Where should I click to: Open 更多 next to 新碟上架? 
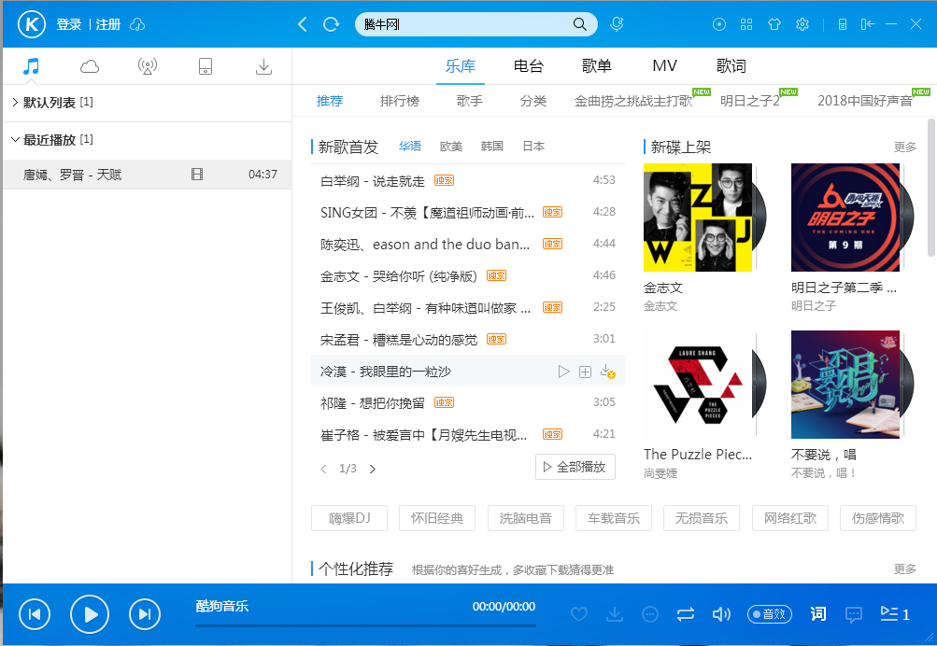pos(903,147)
